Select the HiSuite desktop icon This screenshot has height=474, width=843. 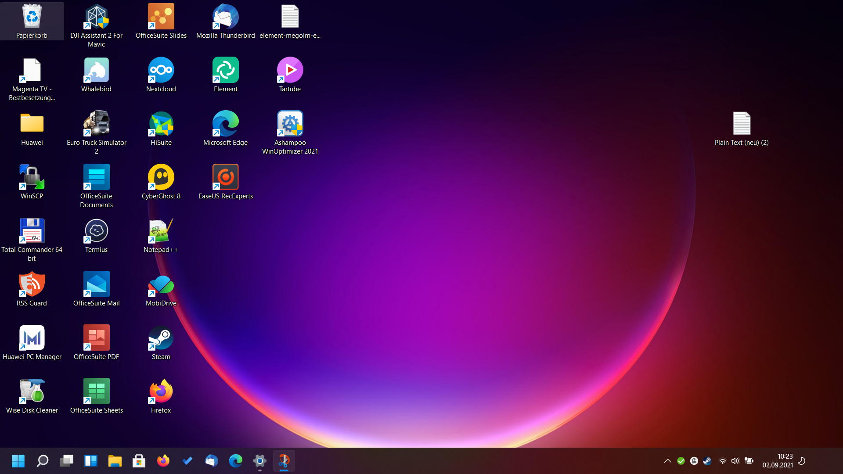(161, 129)
